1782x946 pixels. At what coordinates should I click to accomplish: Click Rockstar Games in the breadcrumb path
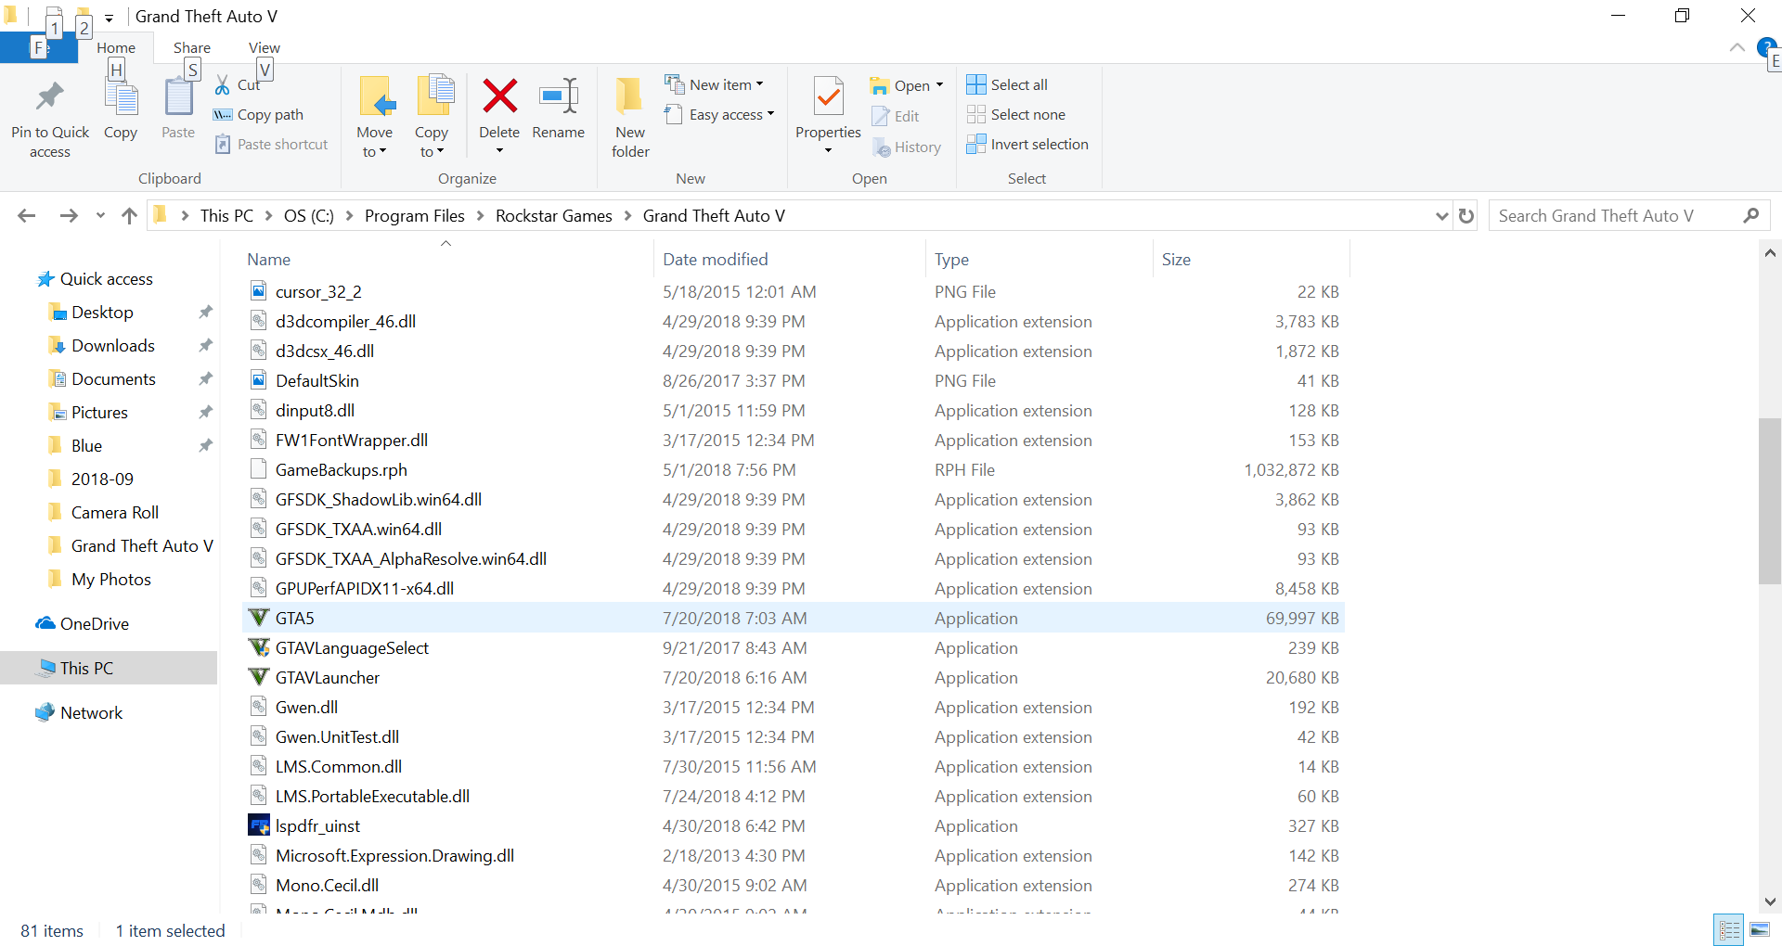[x=553, y=216]
